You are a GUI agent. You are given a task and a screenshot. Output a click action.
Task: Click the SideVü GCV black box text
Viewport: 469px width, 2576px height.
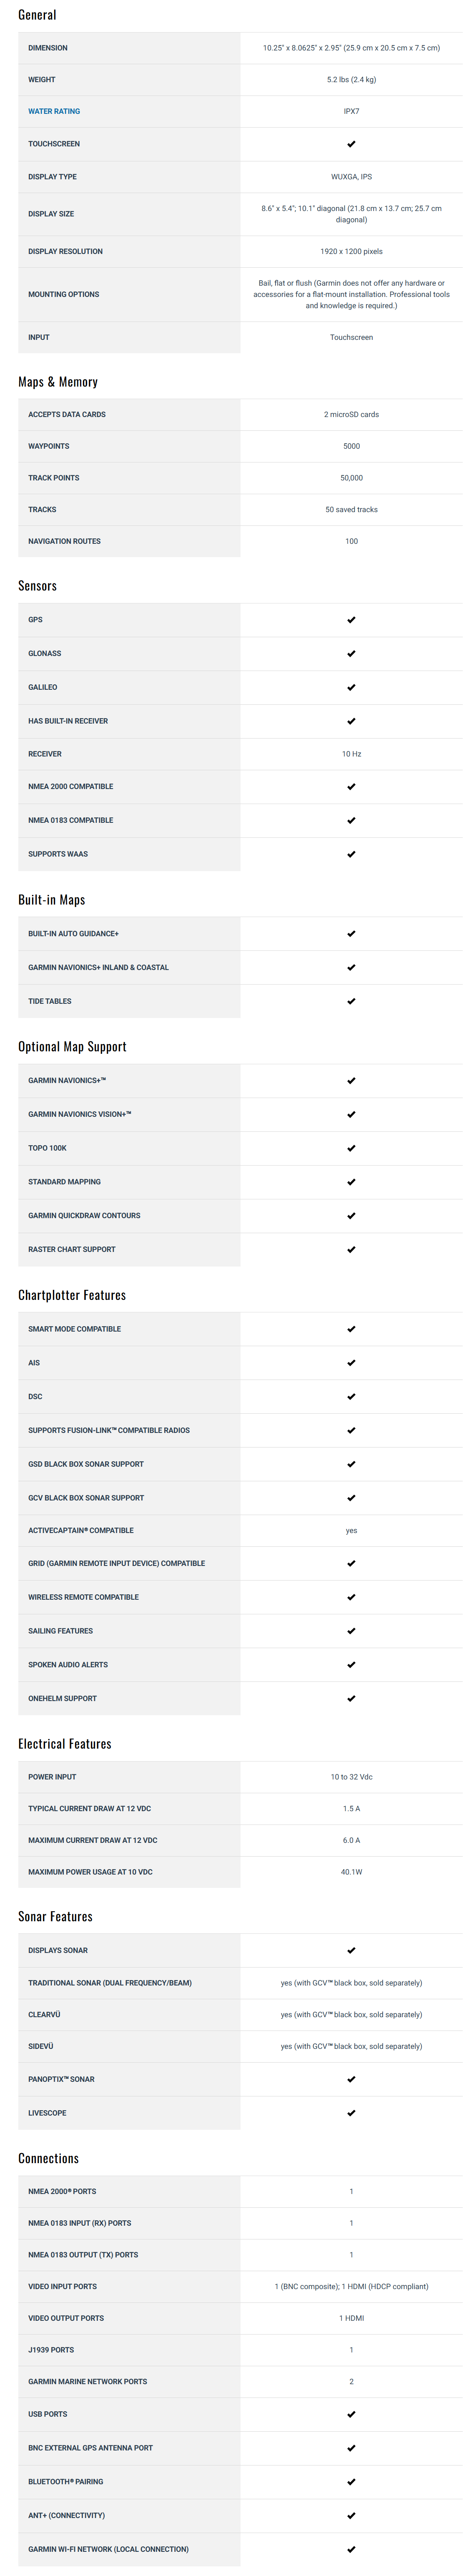click(x=351, y=2046)
